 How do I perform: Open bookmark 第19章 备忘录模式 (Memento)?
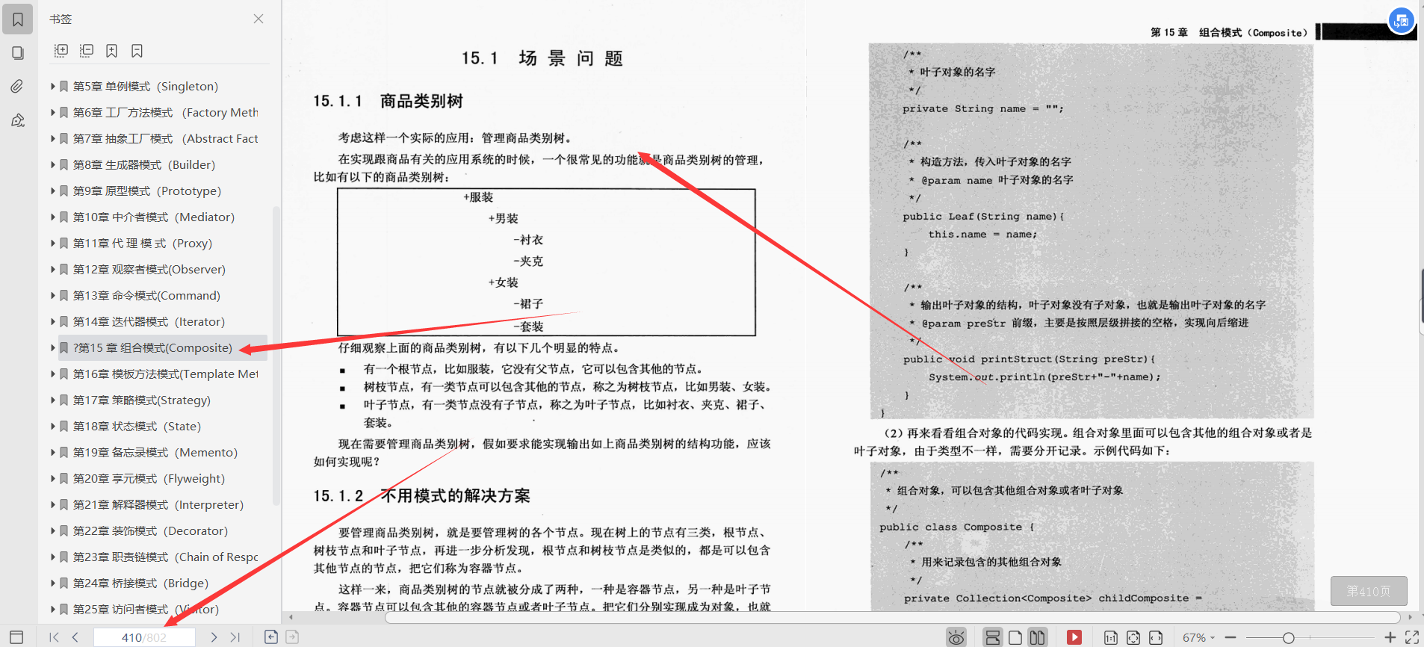point(155,452)
